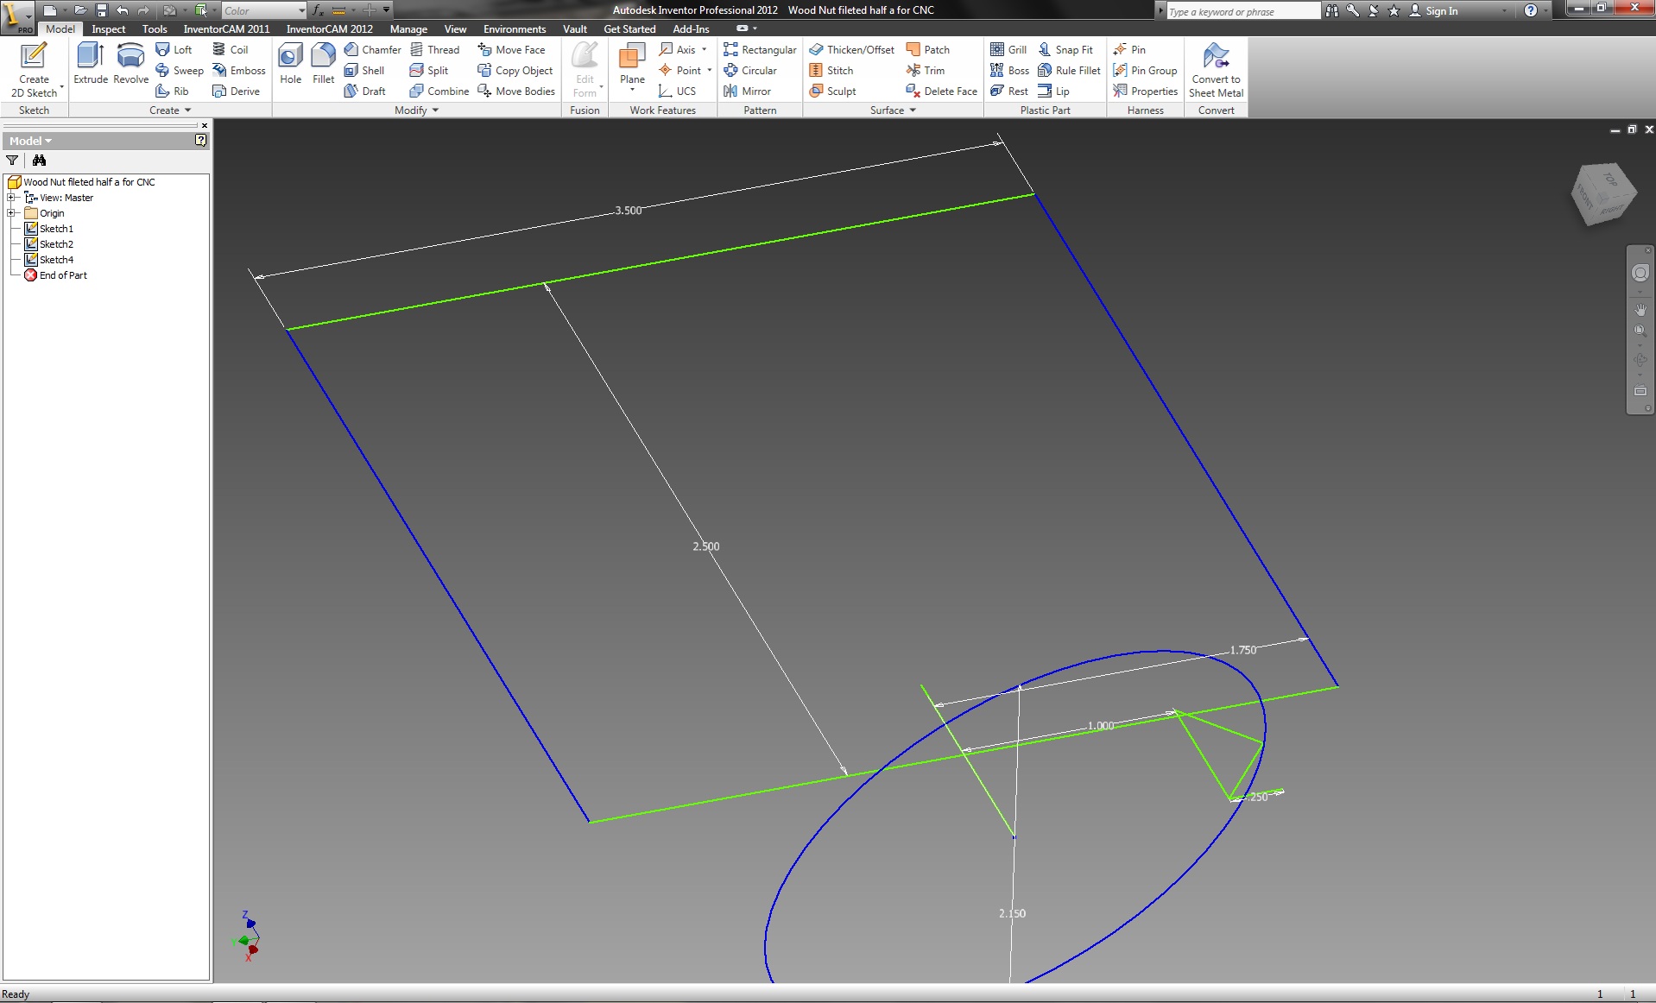Viewport: 1656px width, 1003px height.
Task: Open the Model browser help button
Action: (200, 140)
